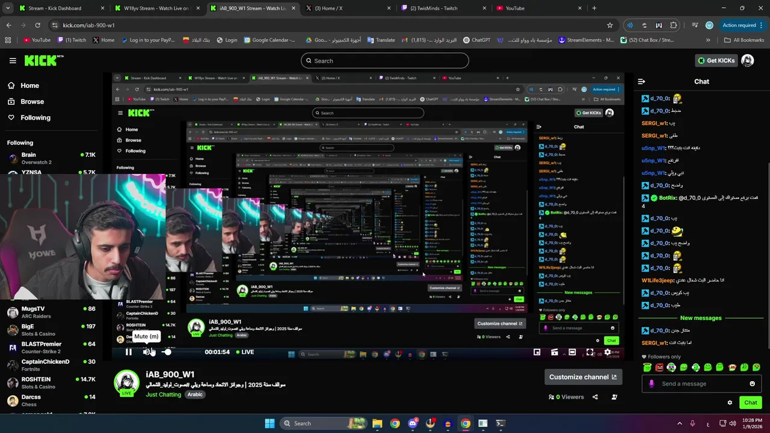This screenshot has width=770, height=433.
Task: Click the iAB_900_W1 channel avatar
Action: coord(127,383)
